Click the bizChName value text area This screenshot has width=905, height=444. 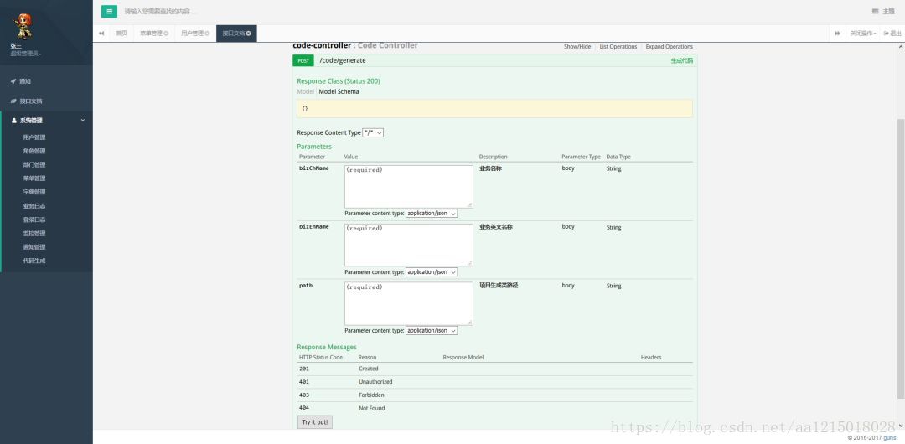click(x=409, y=187)
